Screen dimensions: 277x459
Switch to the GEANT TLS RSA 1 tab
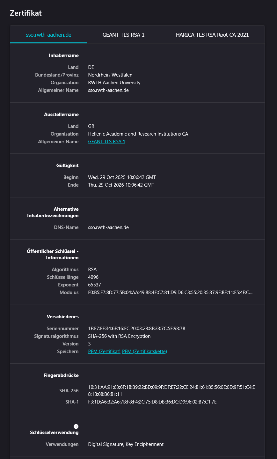[124, 35]
